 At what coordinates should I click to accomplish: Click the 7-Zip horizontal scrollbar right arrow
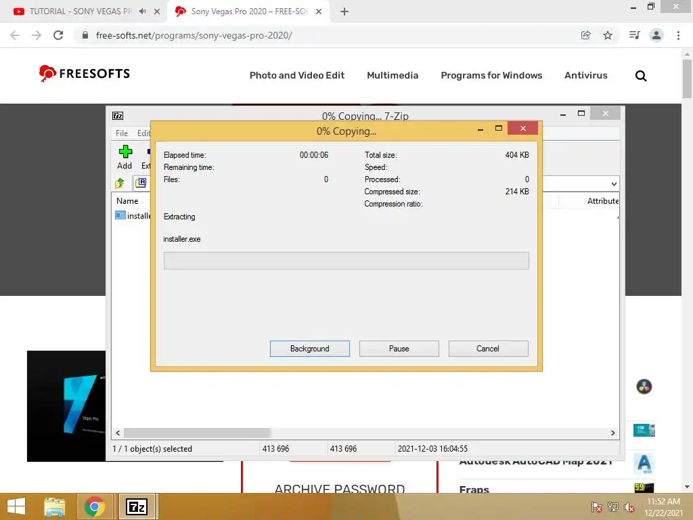(612, 433)
